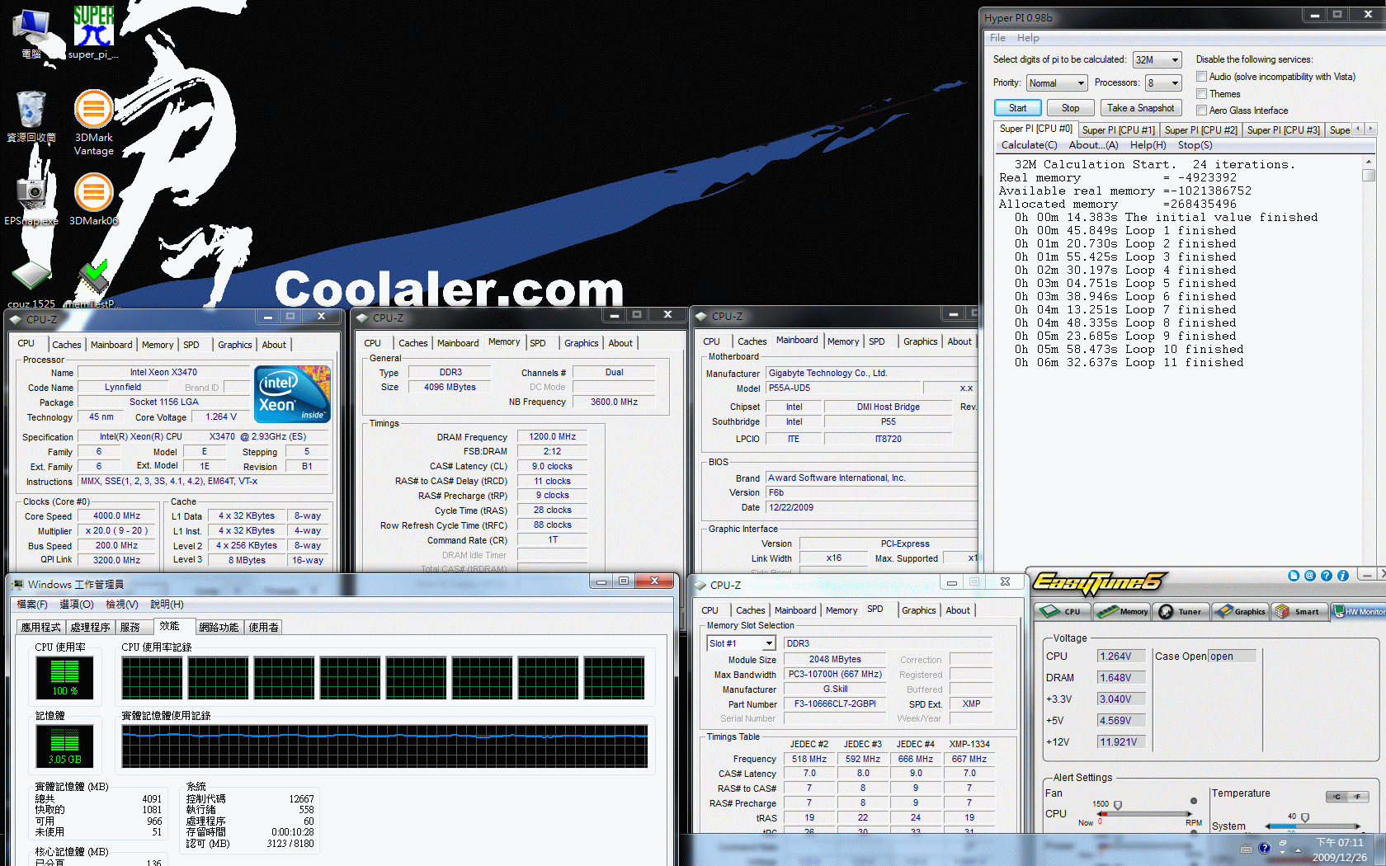Show hidden system tray icons

coord(1298,850)
